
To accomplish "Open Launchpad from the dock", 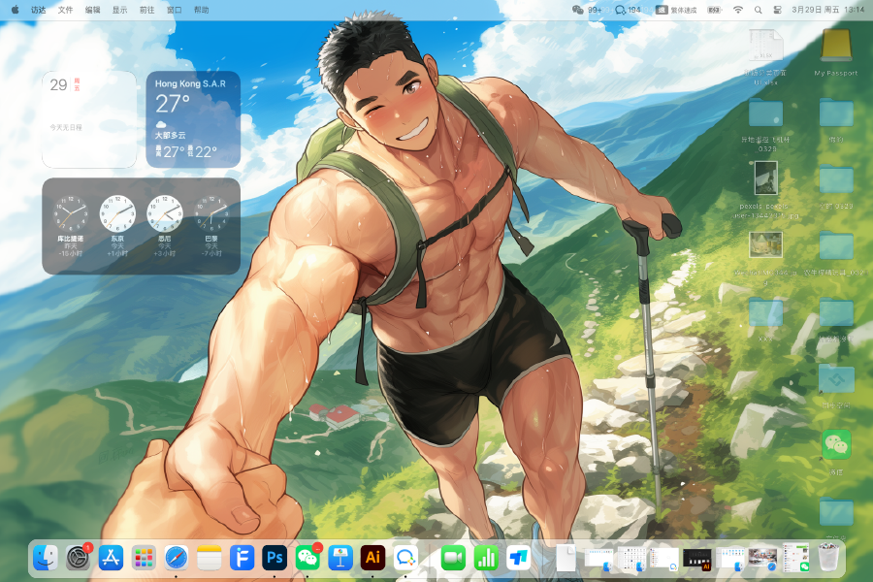I will point(144,558).
